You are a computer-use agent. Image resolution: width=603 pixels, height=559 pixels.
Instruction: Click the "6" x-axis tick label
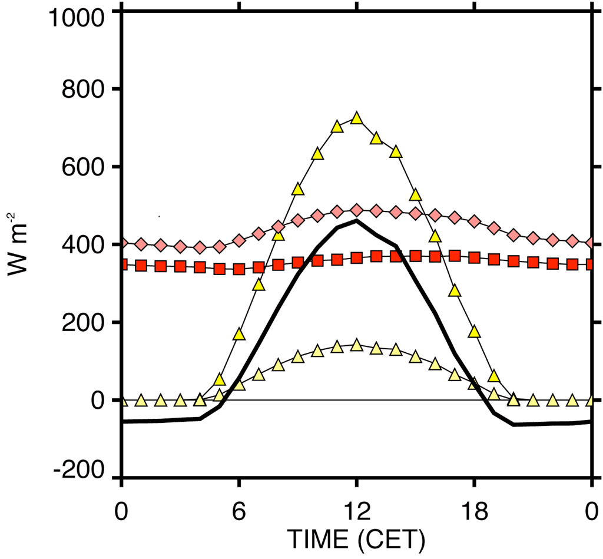239,511
